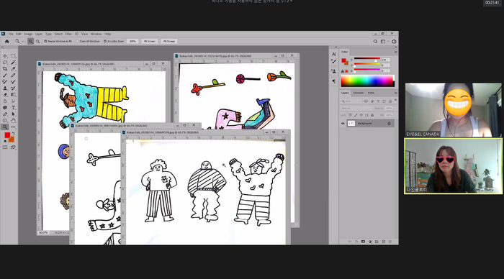Select the Gradient tool

point(13,95)
